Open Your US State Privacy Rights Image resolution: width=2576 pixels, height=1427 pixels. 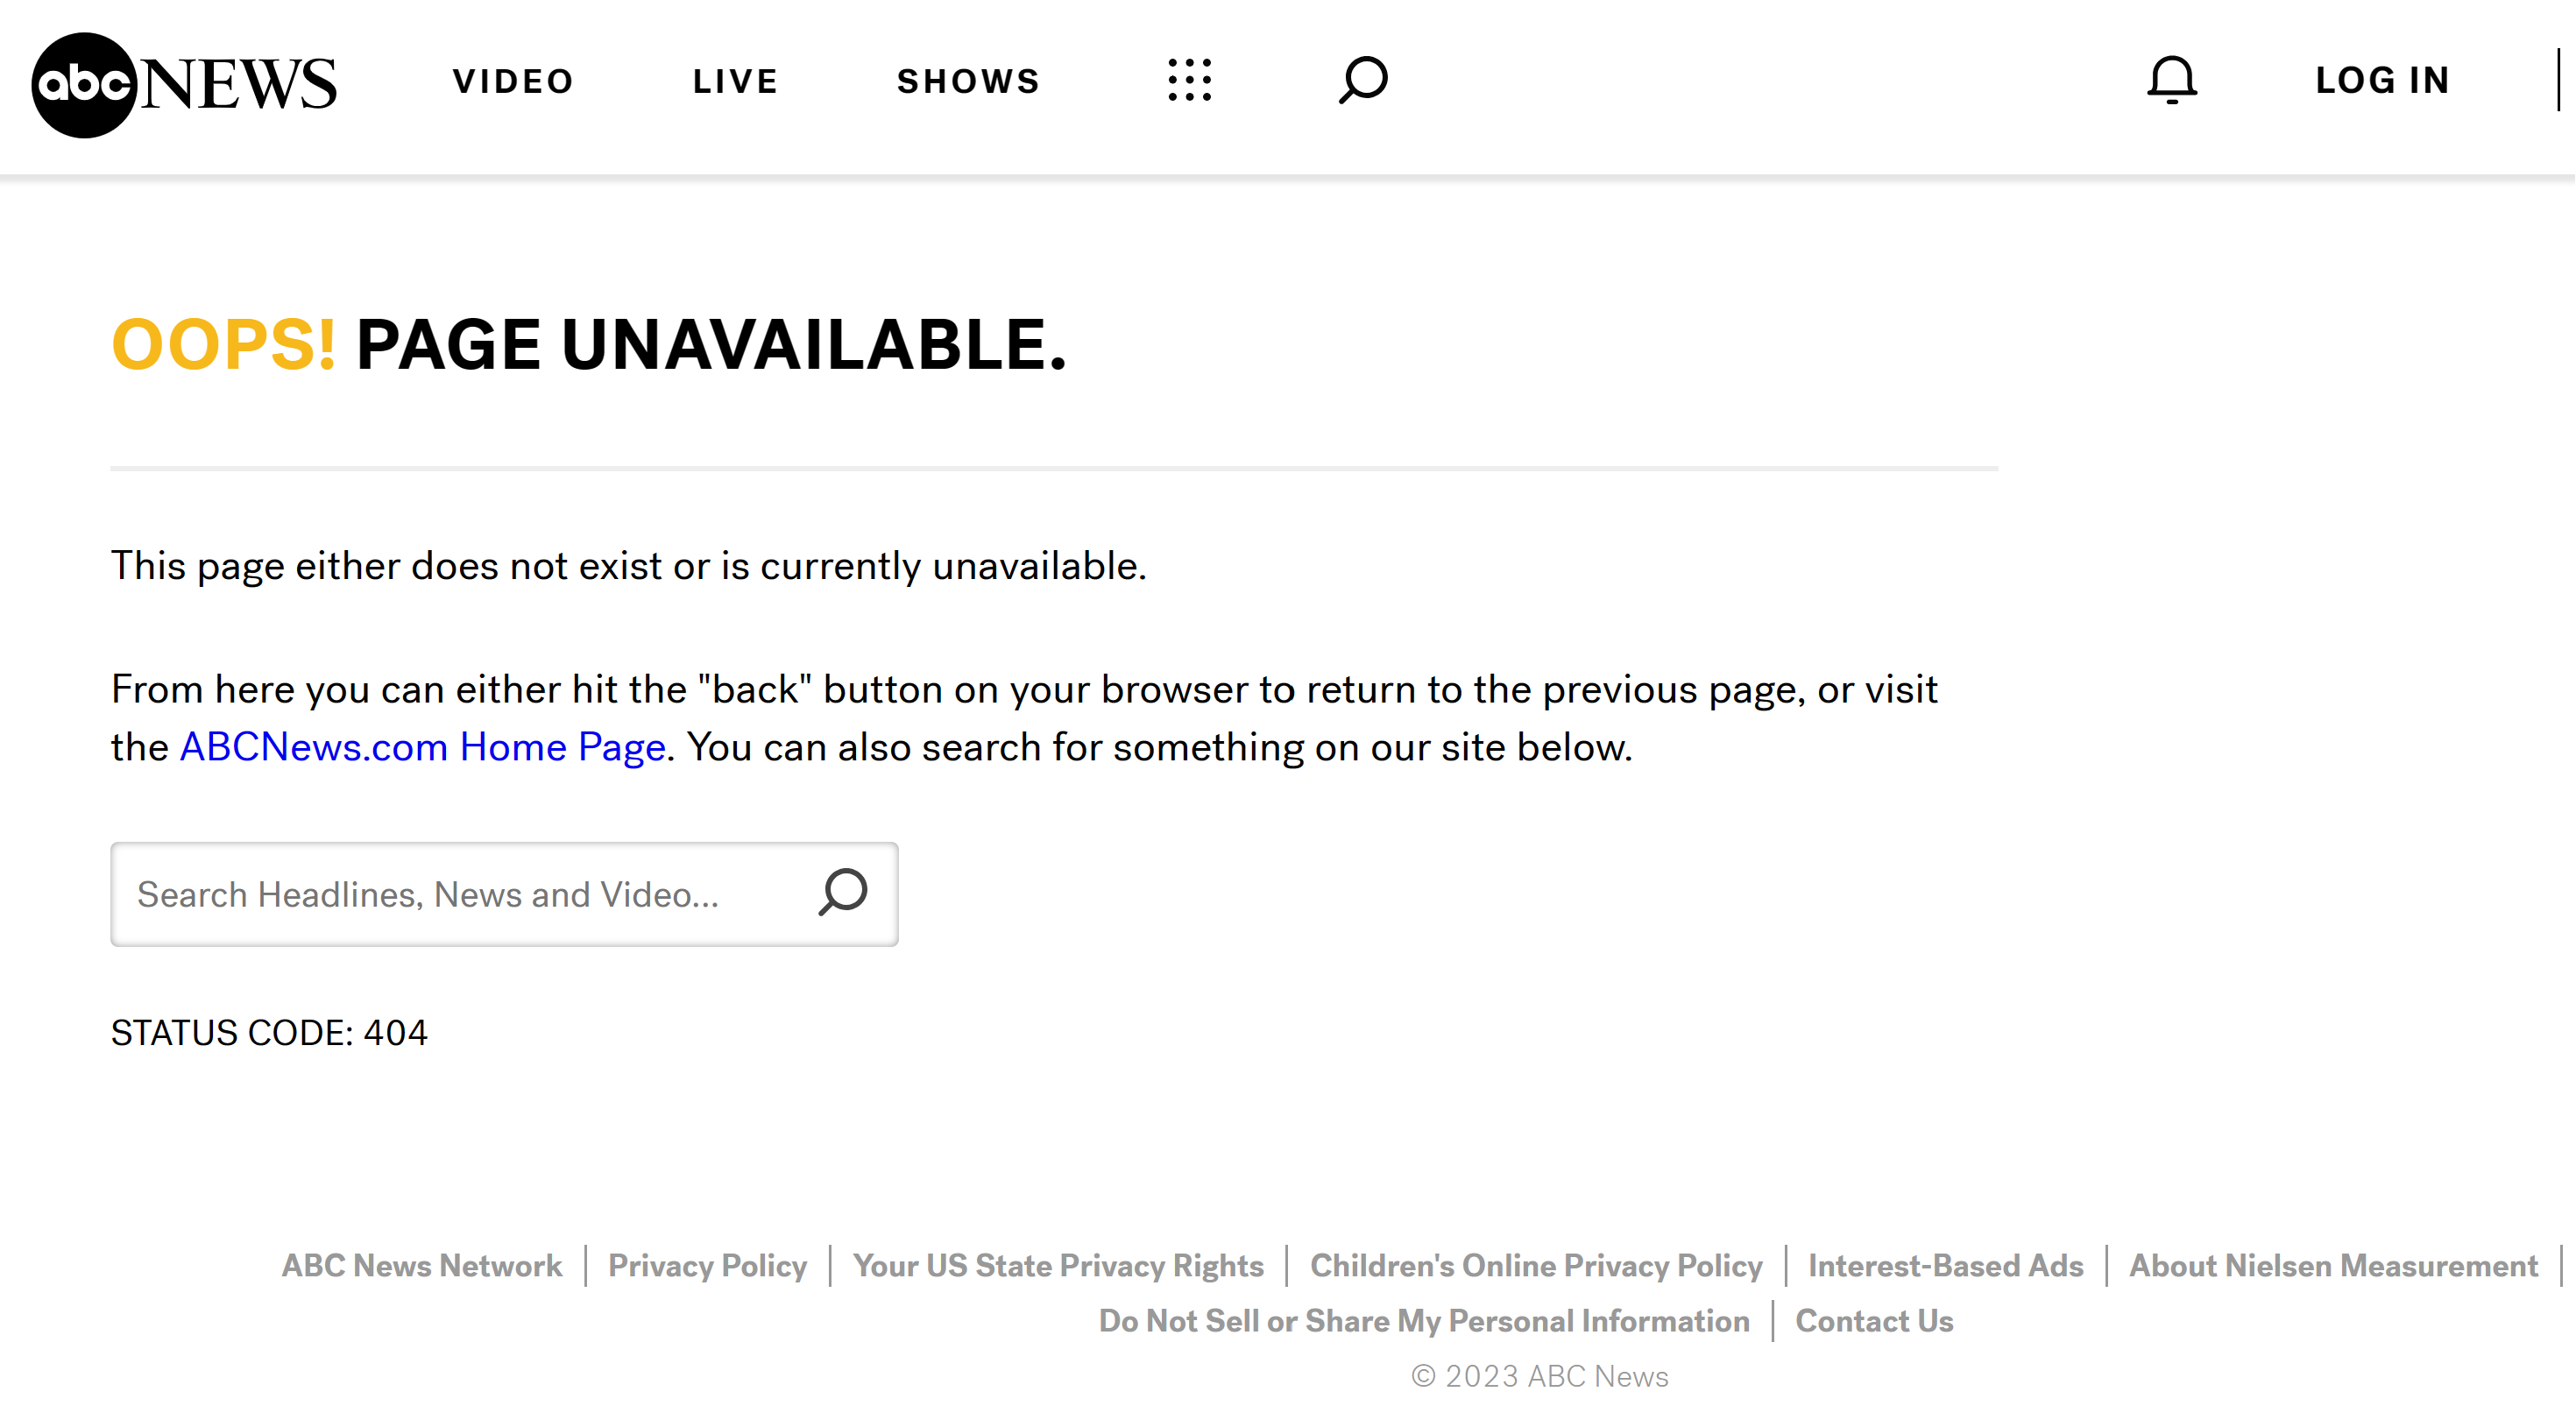coord(1058,1265)
